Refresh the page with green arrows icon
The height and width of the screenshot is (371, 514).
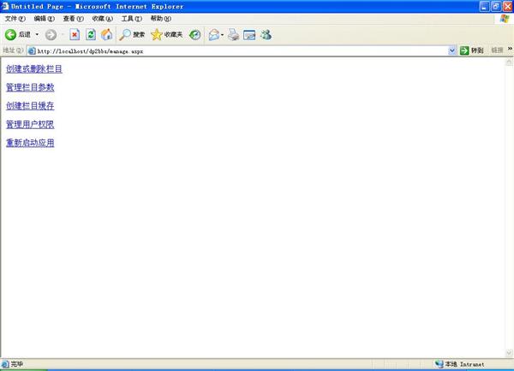(91, 35)
